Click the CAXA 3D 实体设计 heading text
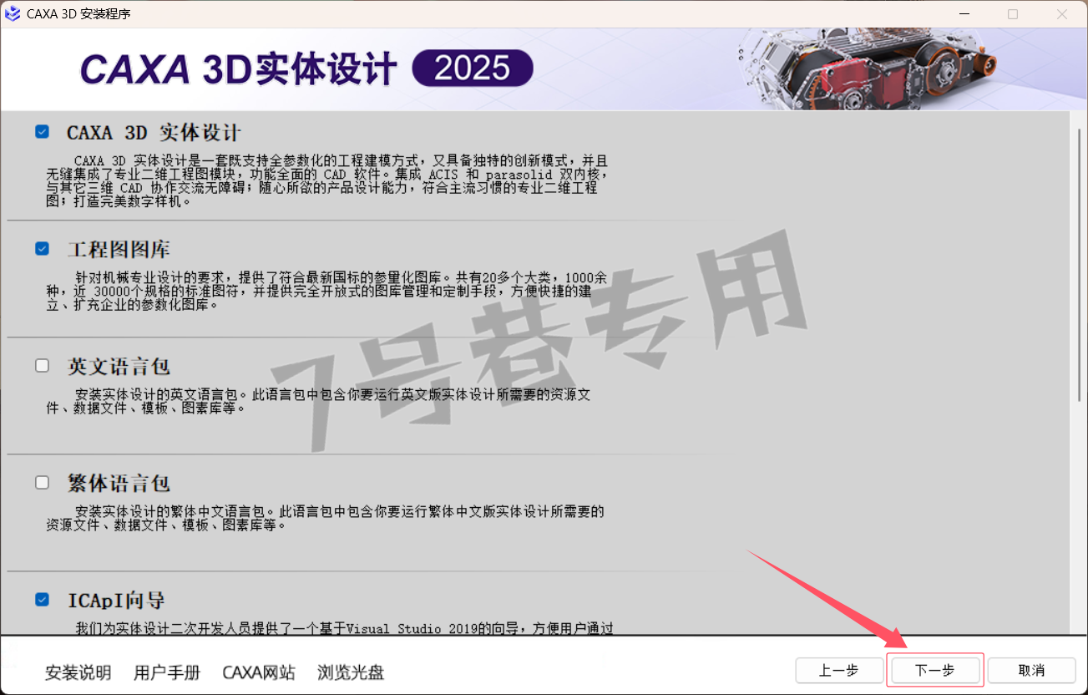This screenshot has height=695, width=1088. (154, 133)
